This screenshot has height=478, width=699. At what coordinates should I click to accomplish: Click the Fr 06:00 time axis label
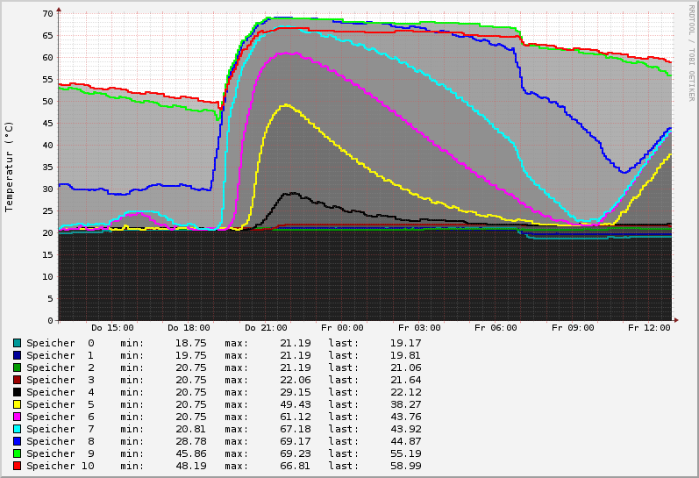[x=496, y=328]
